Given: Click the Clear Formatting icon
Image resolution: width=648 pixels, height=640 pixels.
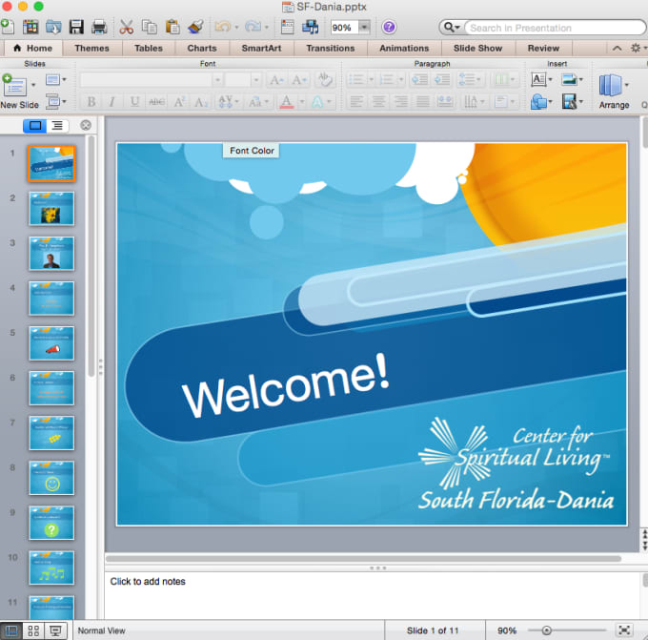Looking at the screenshot, I should click(324, 79).
